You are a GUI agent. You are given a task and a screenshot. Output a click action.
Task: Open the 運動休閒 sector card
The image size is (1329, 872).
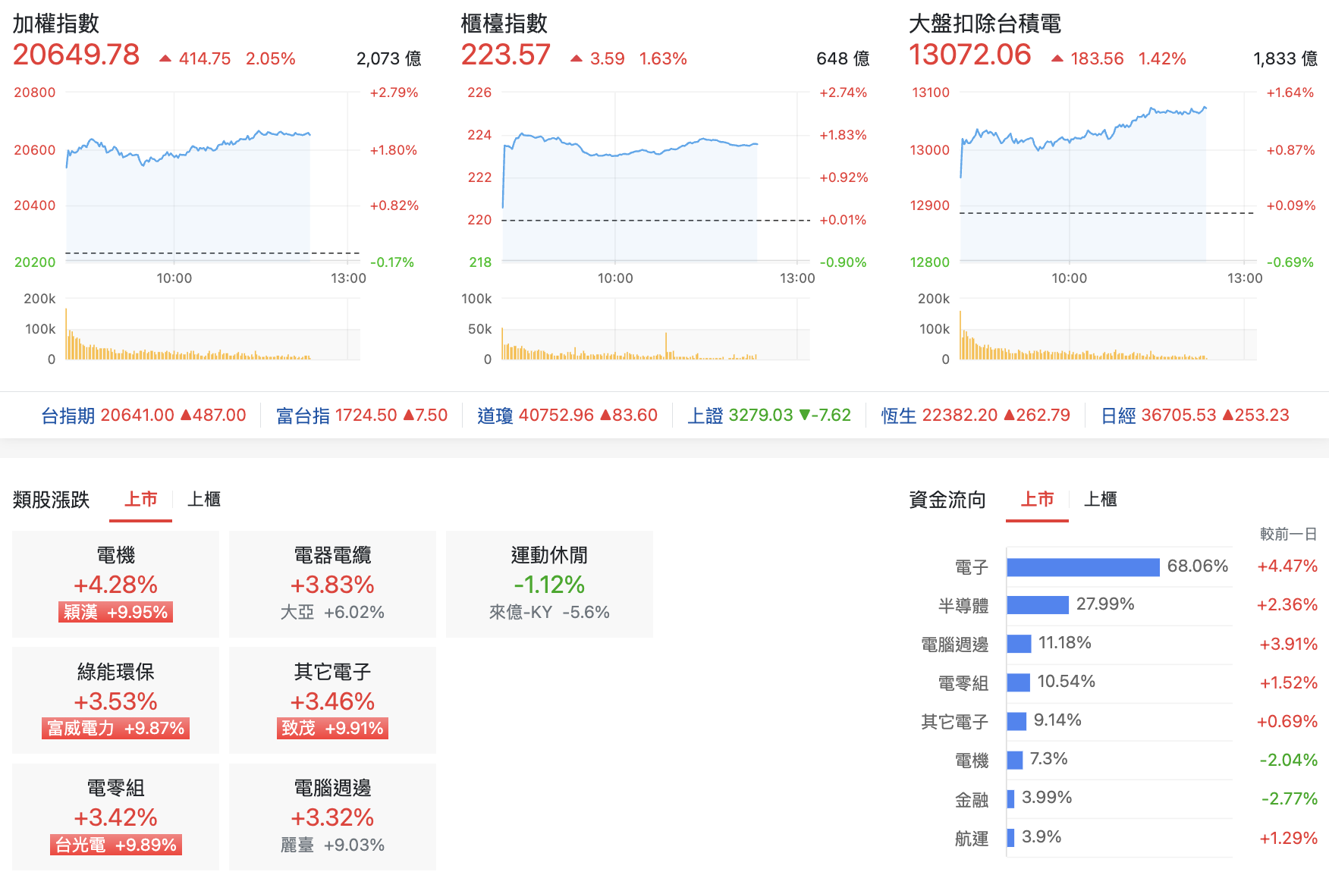click(x=549, y=584)
